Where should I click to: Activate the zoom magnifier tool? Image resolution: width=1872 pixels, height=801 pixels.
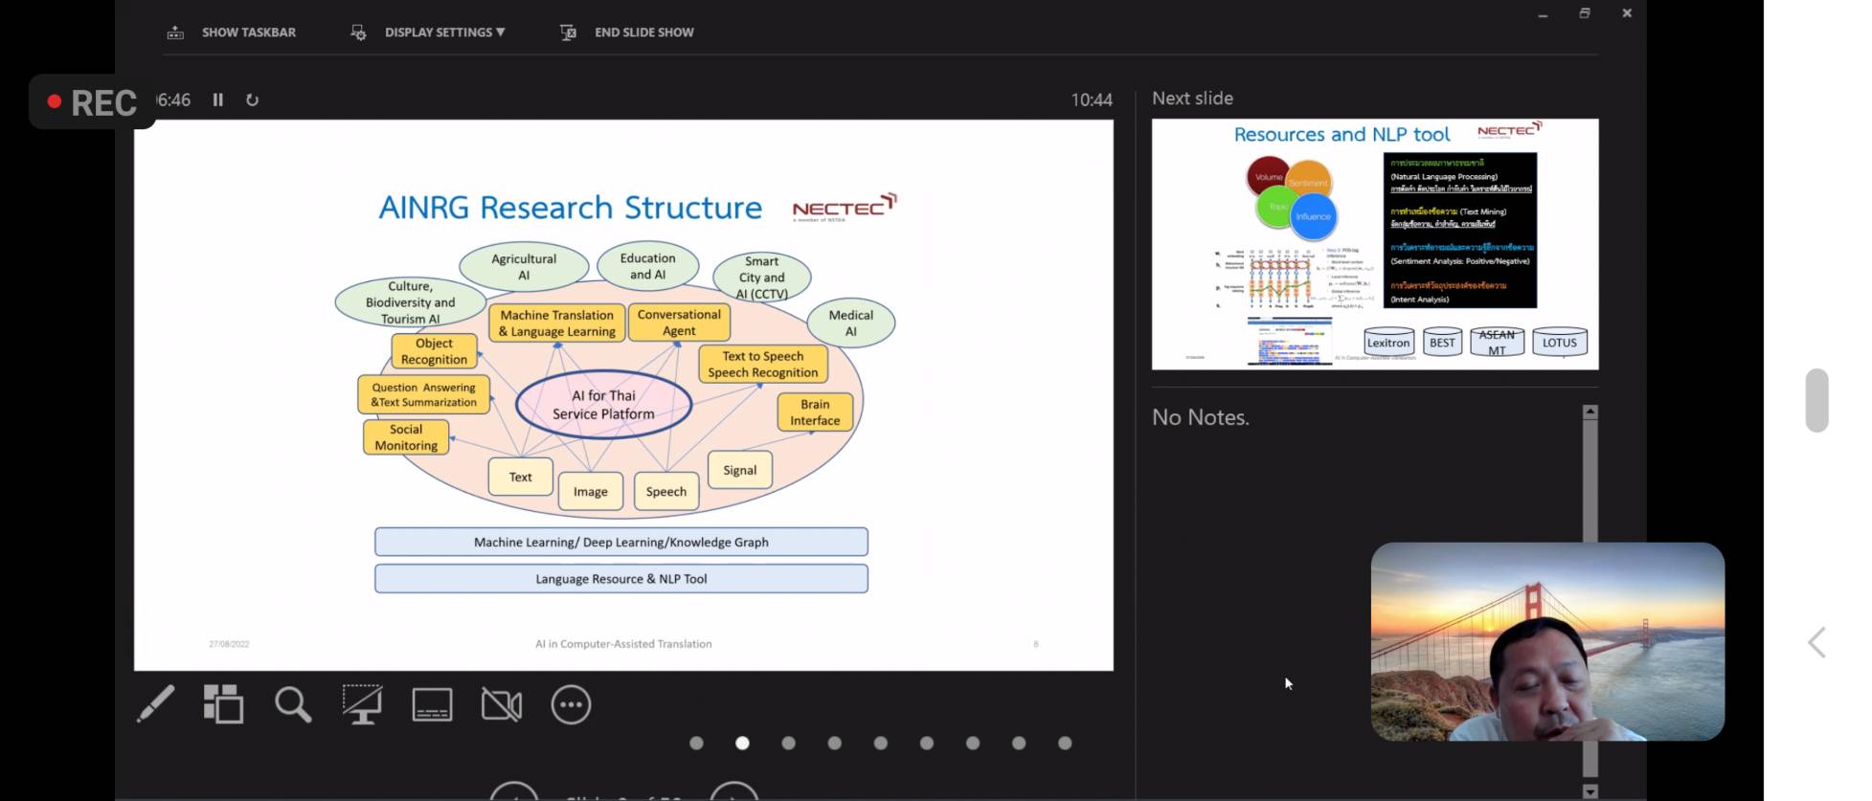click(x=293, y=704)
